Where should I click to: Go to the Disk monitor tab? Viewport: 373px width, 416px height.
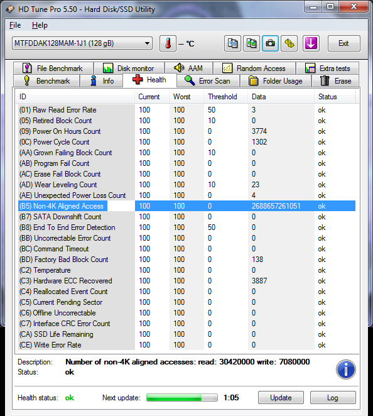point(129,68)
